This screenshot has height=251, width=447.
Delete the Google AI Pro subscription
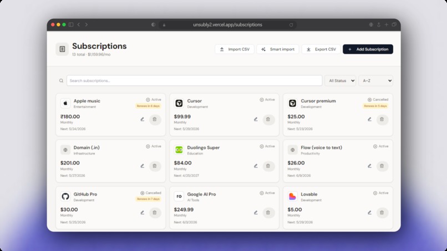coord(268,213)
